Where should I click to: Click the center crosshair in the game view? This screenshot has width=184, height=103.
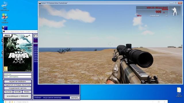[x=110, y=44]
